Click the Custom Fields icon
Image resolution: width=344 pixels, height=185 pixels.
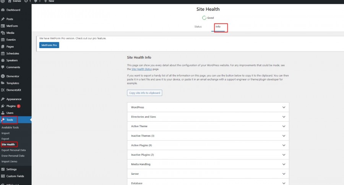(x=3, y=176)
